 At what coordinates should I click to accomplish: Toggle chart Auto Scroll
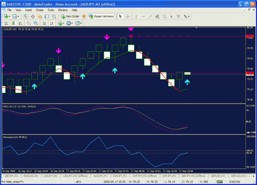pos(44,23)
